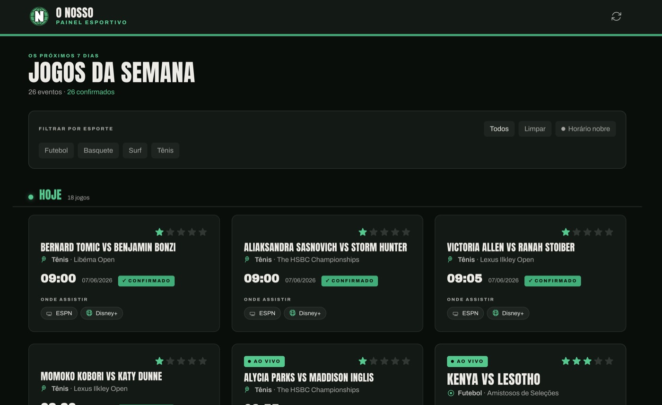Screen dimensions: 662x405
Task: Click the refresh icon in the header
Action: tap(616, 17)
